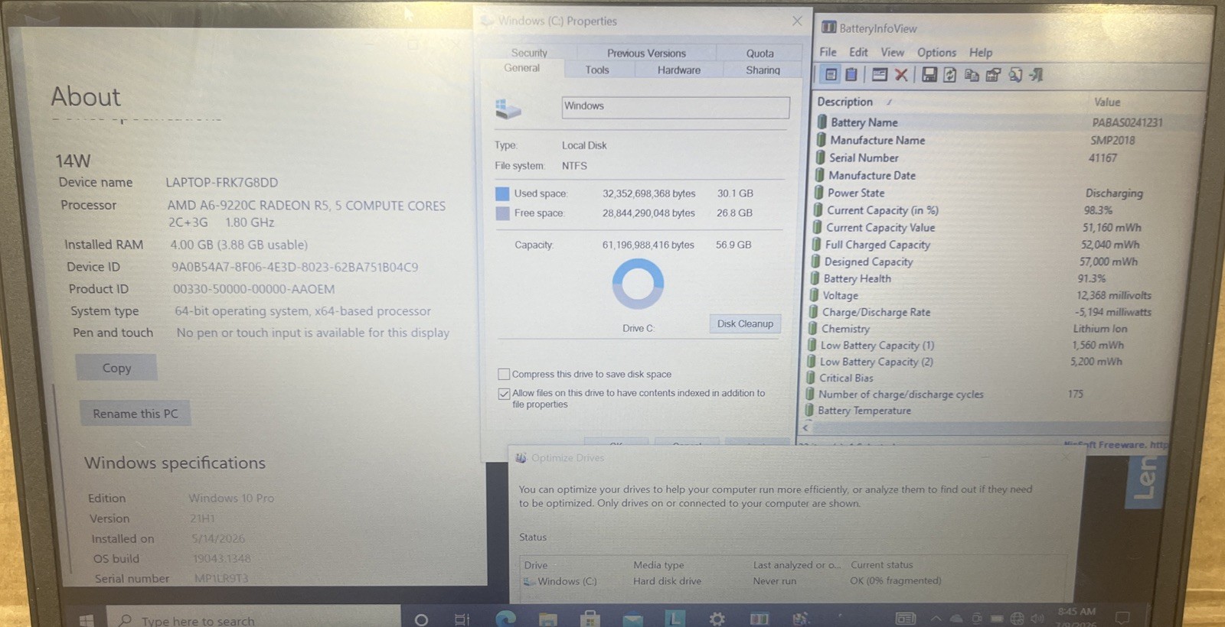
Task: Open the Edit menu in BatteryInfoView
Action: point(858,52)
